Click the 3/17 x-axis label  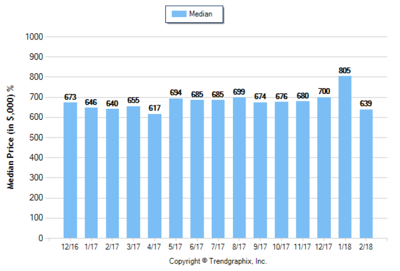coord(133,247)
